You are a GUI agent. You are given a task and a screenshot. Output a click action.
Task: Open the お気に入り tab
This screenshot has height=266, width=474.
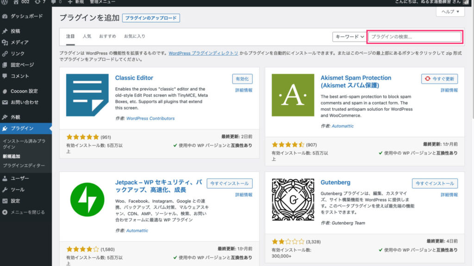[x=134, y=36]
